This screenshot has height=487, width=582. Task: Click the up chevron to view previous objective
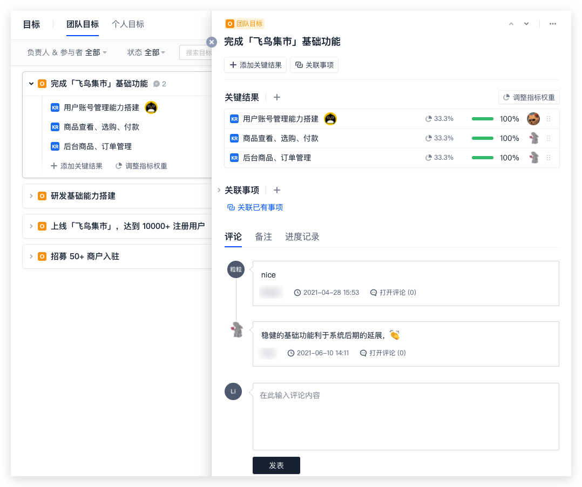pos(511,24)
